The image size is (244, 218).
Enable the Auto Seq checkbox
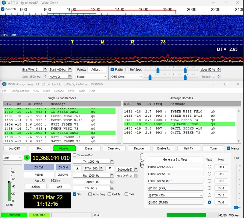coord(90,194)
